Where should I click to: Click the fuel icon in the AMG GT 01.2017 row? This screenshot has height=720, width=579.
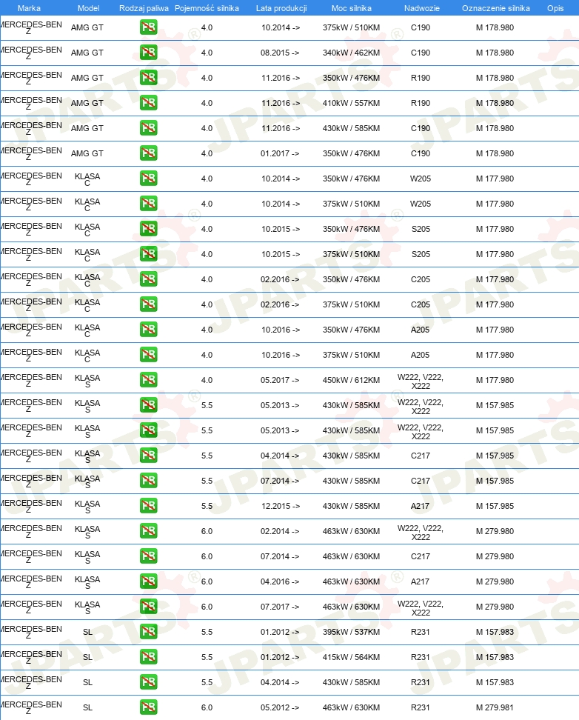[148, 153]
